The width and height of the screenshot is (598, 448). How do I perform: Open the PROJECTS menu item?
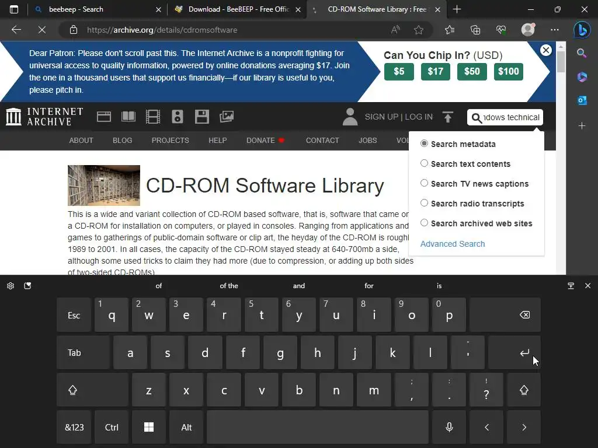pyautogui.click(x=171, y=140)
